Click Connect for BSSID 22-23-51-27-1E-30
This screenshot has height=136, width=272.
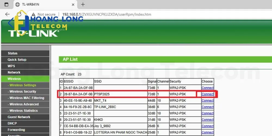[x=208, y=113]
